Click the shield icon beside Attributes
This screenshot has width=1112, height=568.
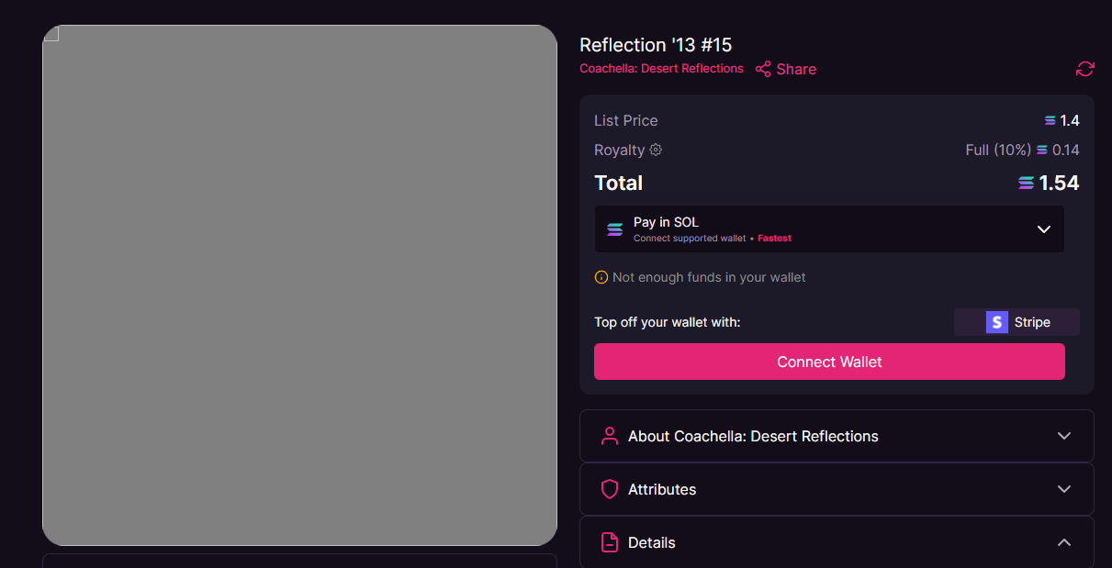(x=609, y=489)
